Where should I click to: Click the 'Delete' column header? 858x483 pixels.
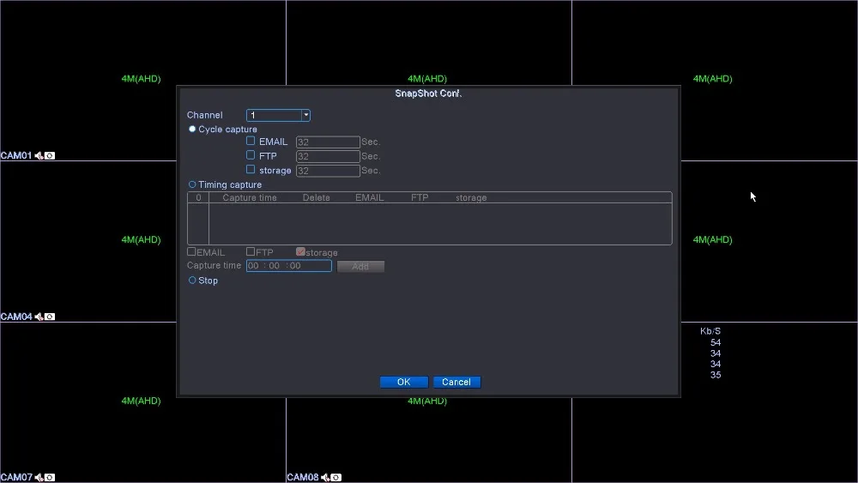tap(317, 198)
